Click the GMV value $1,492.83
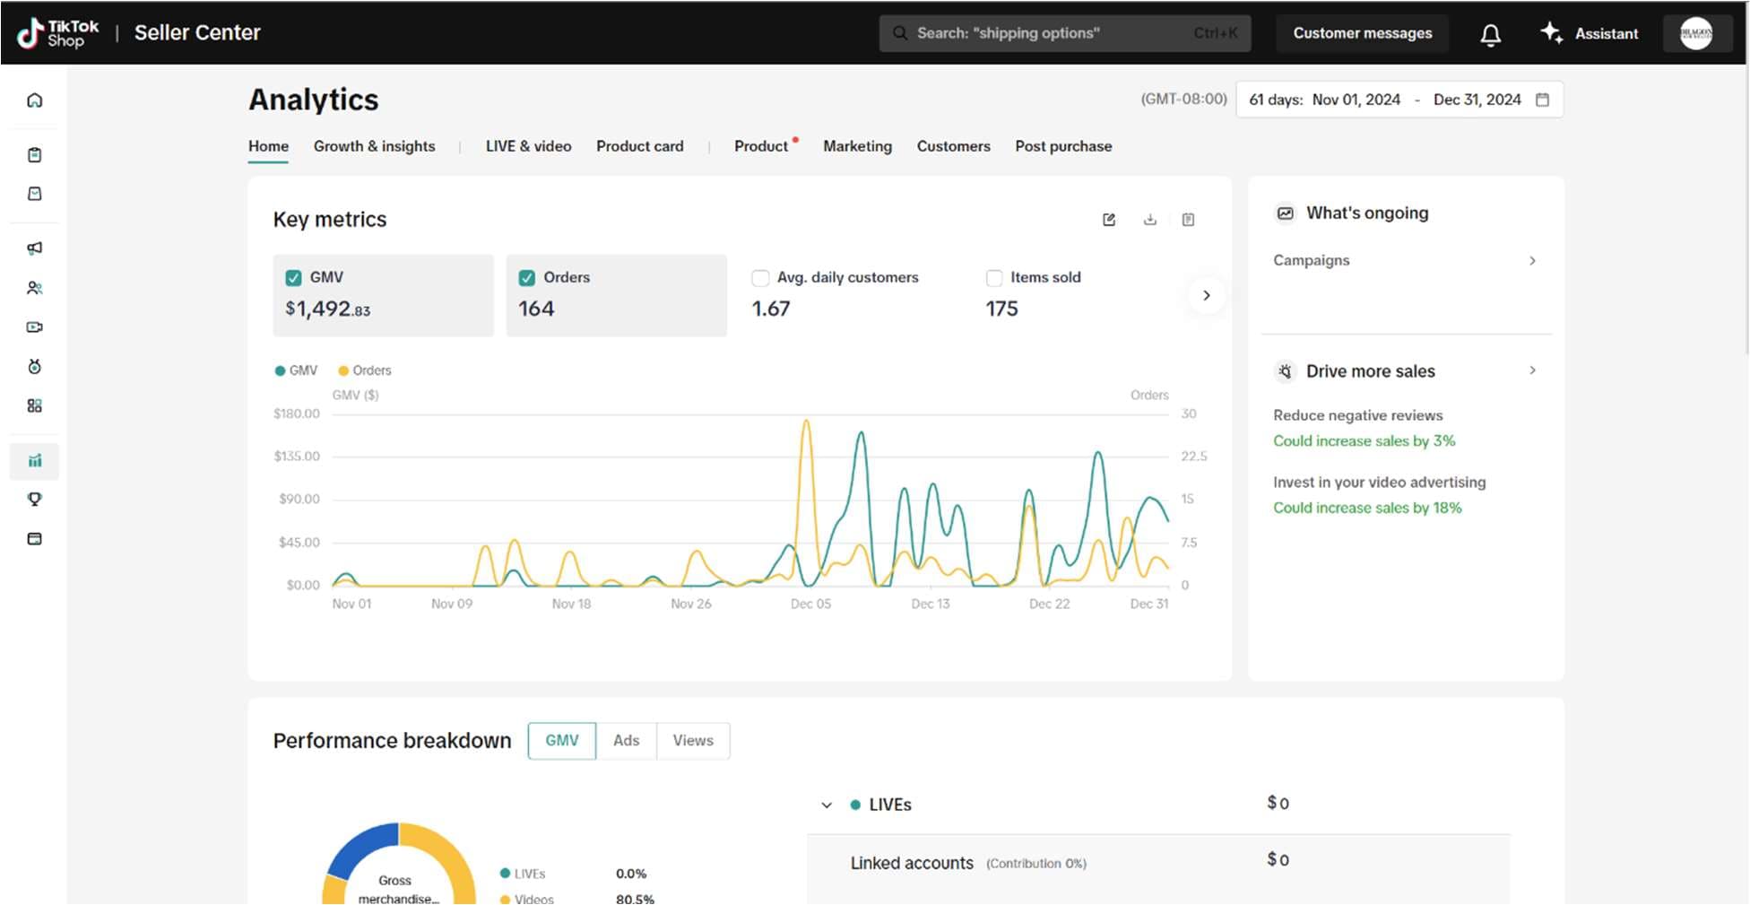The width and height of the screenshot is (1750, 905). (x=327, y=309)
